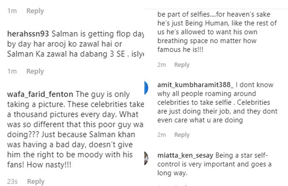Image resolution: width=288 pixels, height=186 pixels.
Task: Visit amit_kumbharamit388_ username link
Action: pos(197,85)
